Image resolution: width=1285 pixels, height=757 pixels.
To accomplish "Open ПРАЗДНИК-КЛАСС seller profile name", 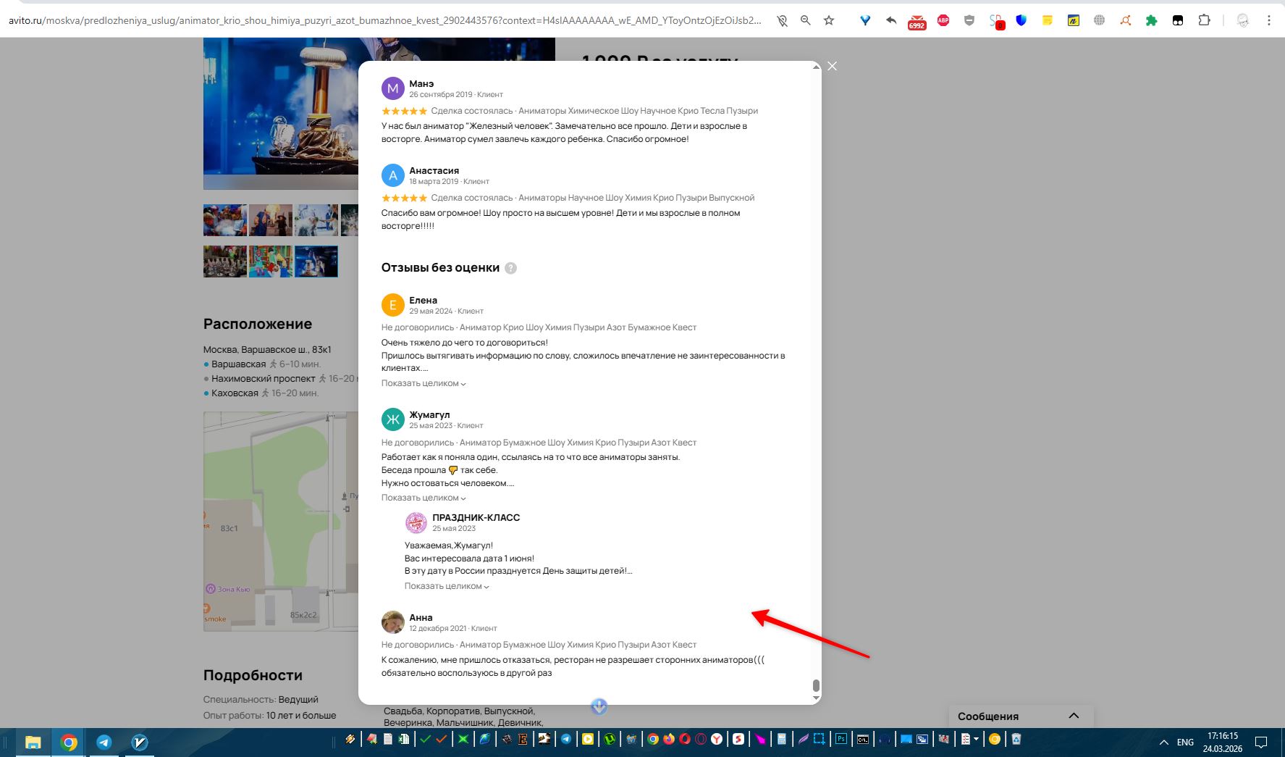I will 476,517.
